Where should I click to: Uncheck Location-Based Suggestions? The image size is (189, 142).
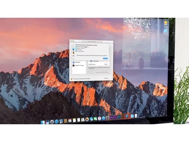click(x=76, y=47)
